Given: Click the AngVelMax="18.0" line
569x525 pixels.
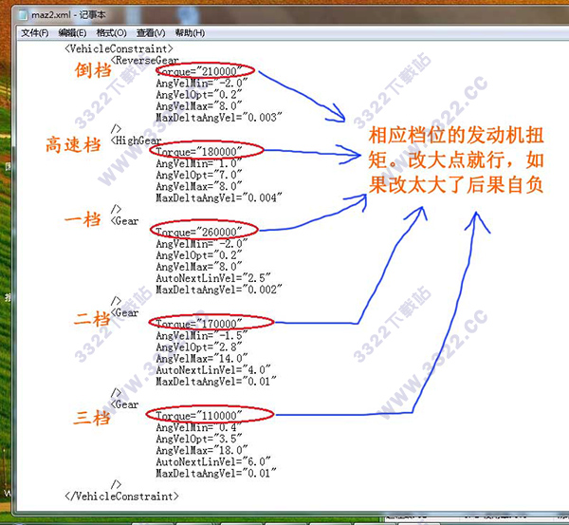Looking at the screenshot, I should coord(202,451).
